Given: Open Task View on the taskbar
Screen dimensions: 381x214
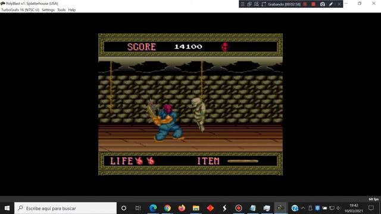Looking at the screenshot, I should 138,208.
